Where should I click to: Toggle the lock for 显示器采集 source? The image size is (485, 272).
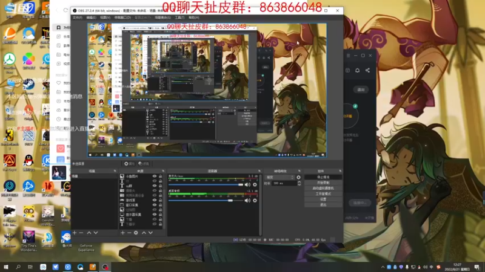pos(160,215)
